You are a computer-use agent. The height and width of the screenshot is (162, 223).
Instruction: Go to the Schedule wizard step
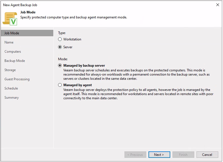click(x=11, y=88)
